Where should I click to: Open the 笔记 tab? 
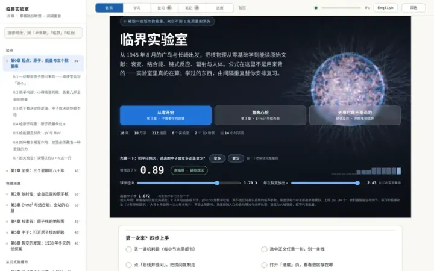[192, 8]
